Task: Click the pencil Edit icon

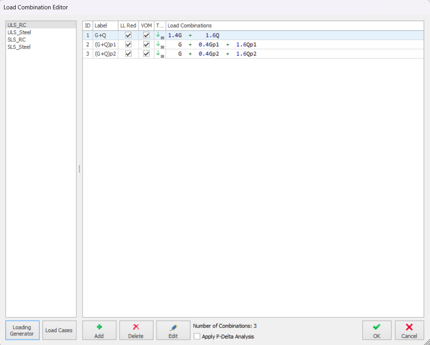Action: pos(173,327)
